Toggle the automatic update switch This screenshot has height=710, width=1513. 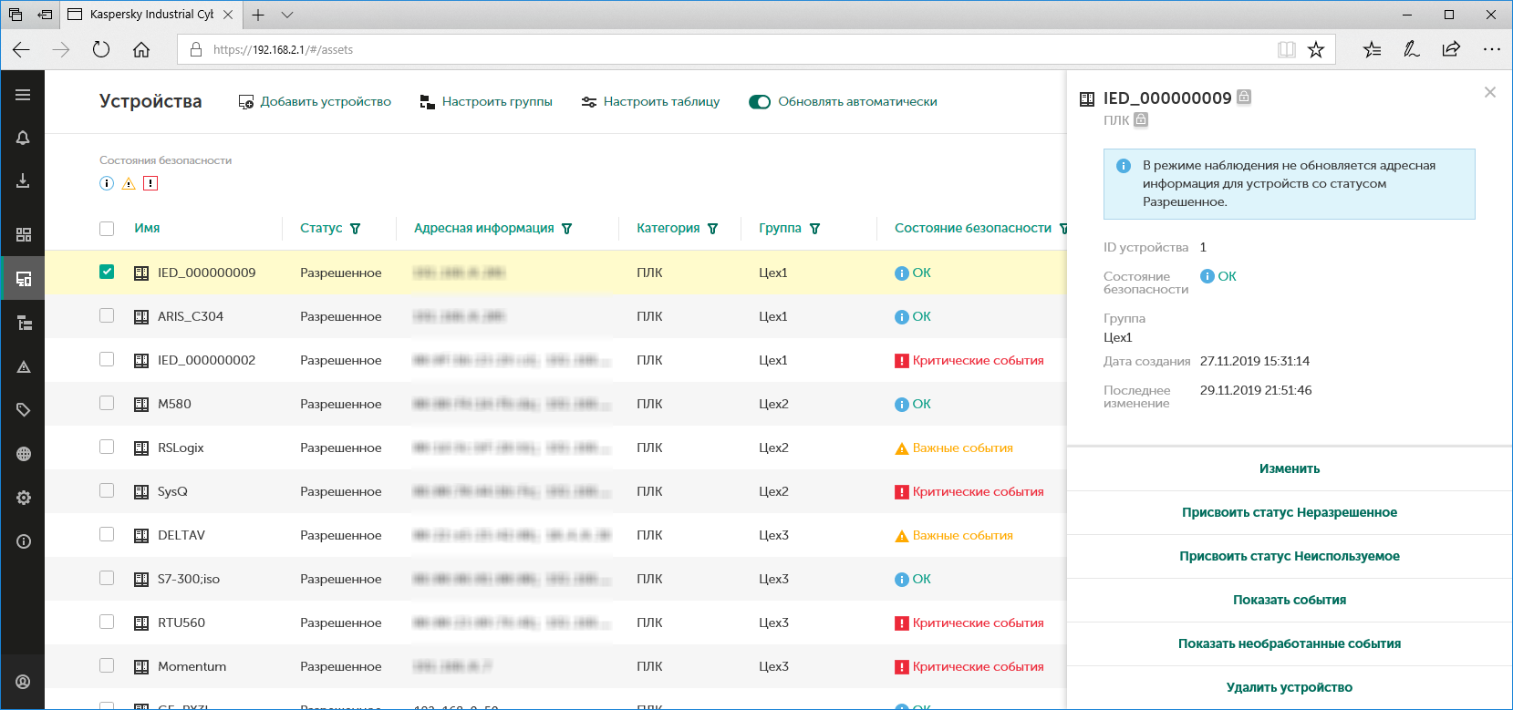pos(759,102)
